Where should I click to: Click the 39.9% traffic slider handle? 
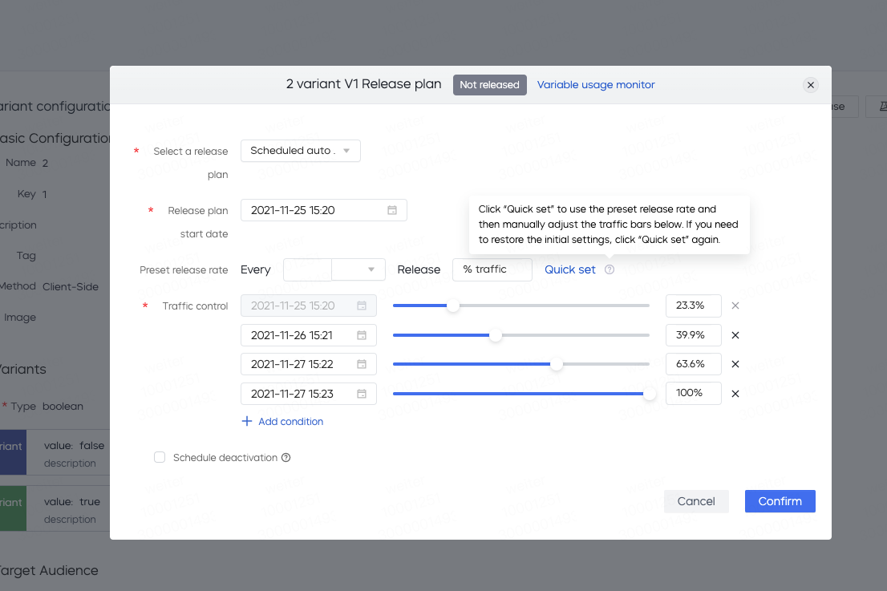[496, 335]
